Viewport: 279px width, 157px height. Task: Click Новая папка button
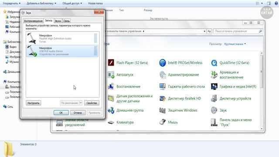pos(95,3)
